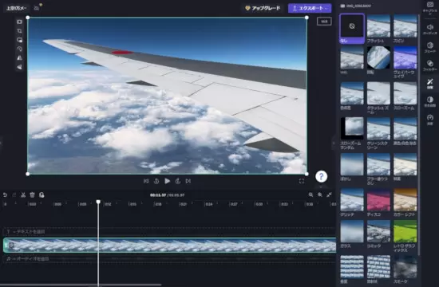The image size is (439, 287).
Task: Toggle fullscreen preview
Action: pyautogui.click(x=302, y=181)
